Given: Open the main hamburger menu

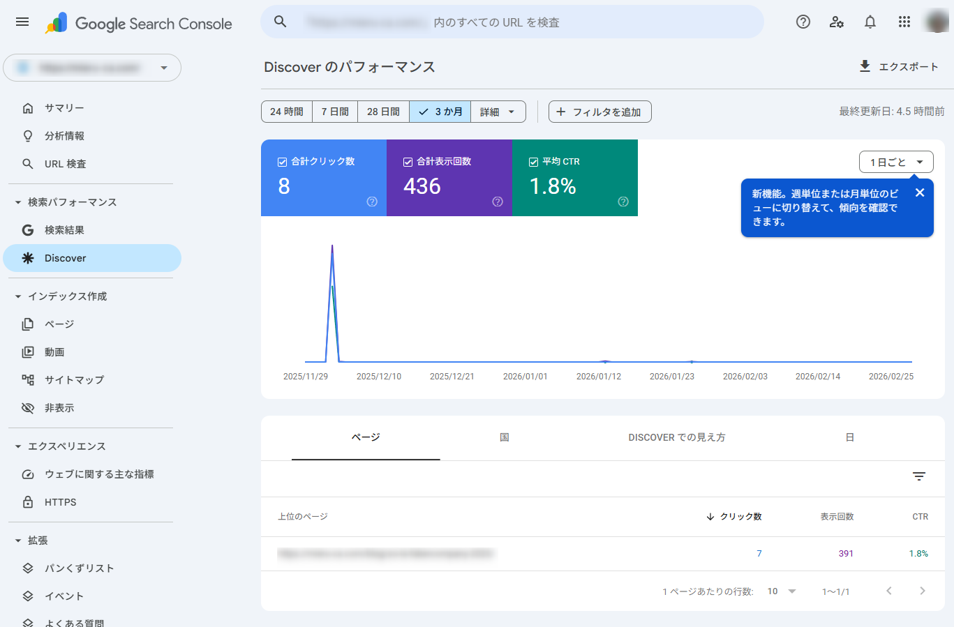Looking at the screenshot, I should tap(22, 22).
